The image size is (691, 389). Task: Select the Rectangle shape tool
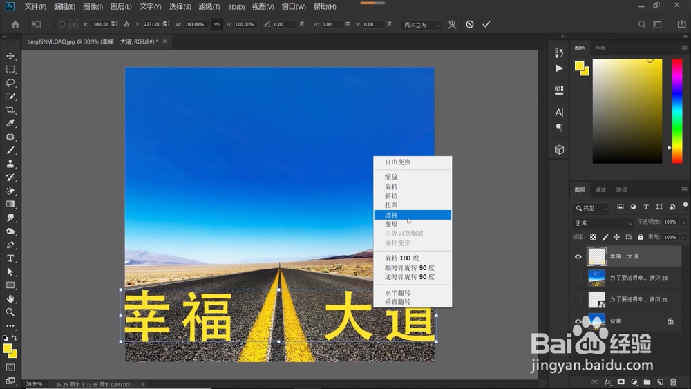click(x=10, y=285)
